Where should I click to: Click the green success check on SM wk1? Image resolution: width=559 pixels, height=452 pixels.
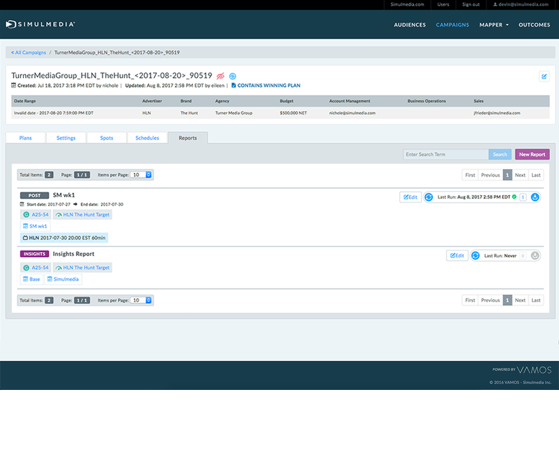514,196
